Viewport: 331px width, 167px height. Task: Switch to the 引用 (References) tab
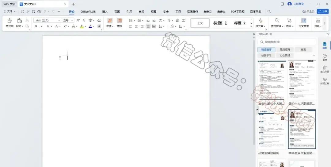[x=129, y=12]
